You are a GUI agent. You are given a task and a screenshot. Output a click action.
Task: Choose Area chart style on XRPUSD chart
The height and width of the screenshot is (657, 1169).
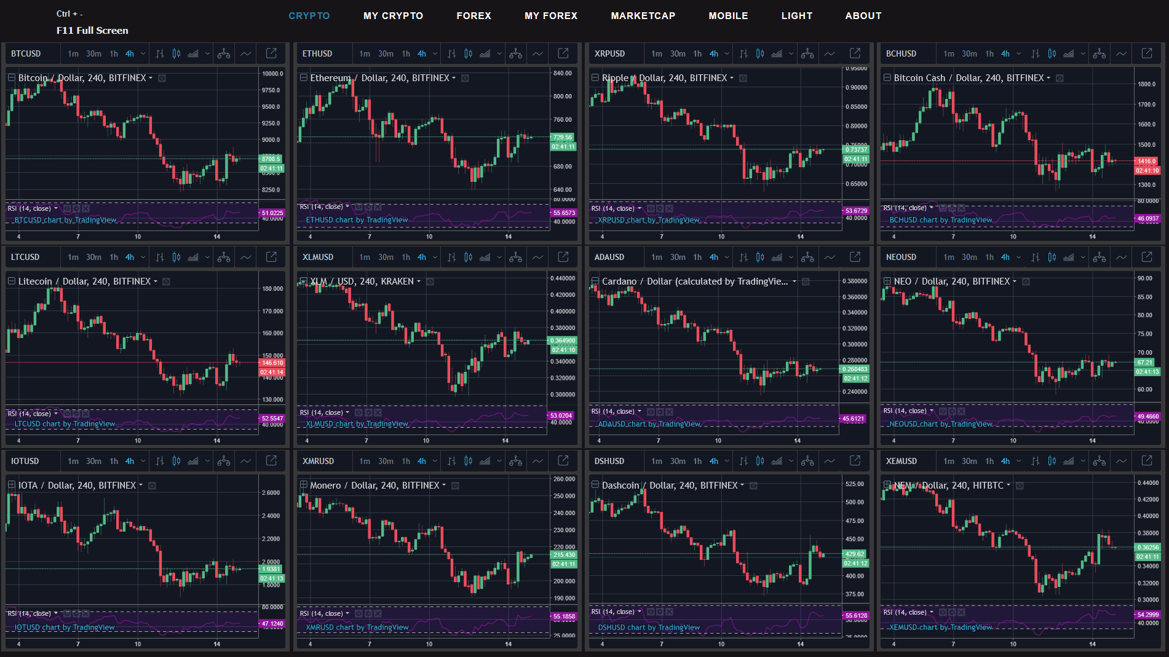coord(777,53)
